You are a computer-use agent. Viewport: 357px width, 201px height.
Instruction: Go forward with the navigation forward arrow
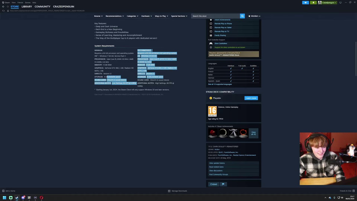(8, 6)
